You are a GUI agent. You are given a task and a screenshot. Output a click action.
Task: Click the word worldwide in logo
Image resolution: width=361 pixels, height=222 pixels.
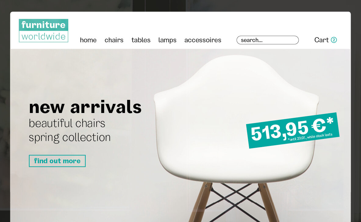click(44, 36)
